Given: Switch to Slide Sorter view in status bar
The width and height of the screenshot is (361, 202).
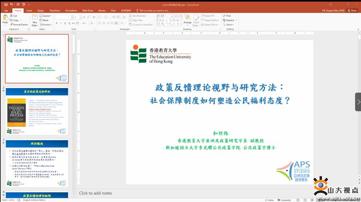Looking at the screenshot, I should (305, 200).
